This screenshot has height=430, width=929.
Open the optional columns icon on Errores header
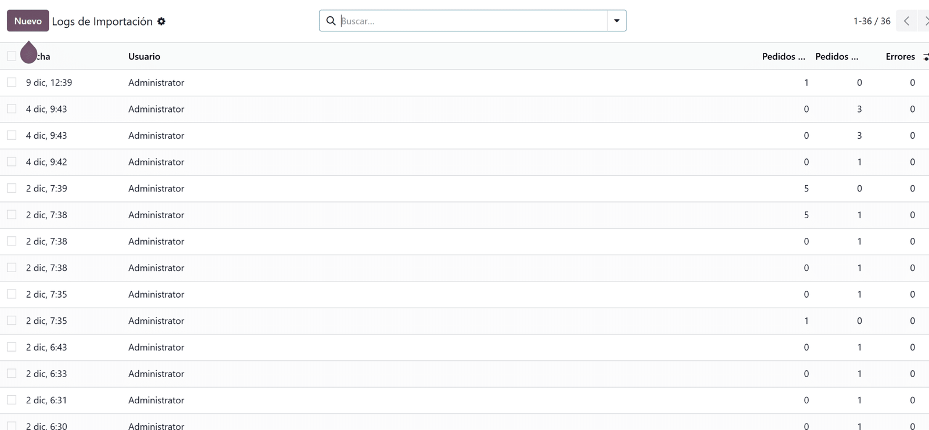pyautogui.click(x=925, y=56)
